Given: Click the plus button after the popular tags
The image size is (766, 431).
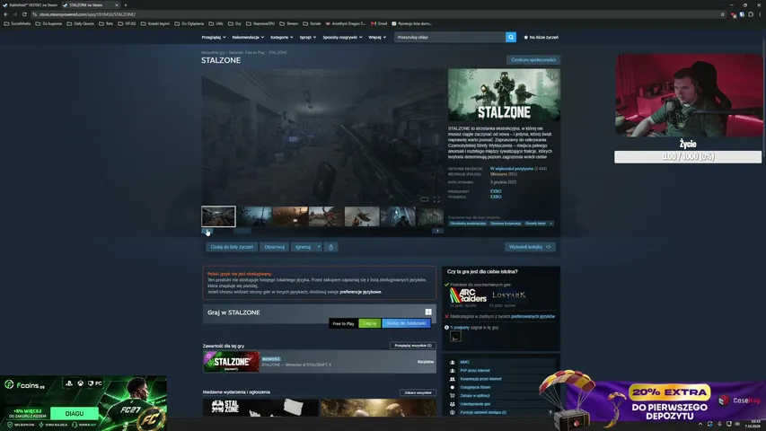Looking at the screenshot, I should click(551, 224).
